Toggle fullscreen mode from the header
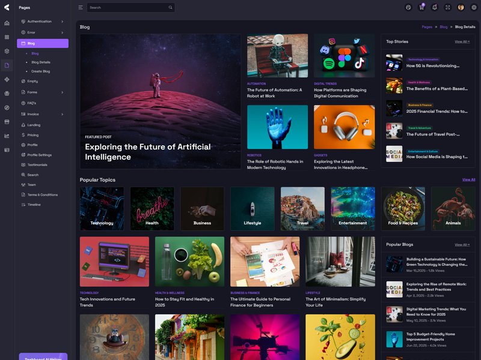The image size is (481, 360). tap(448, 8)
